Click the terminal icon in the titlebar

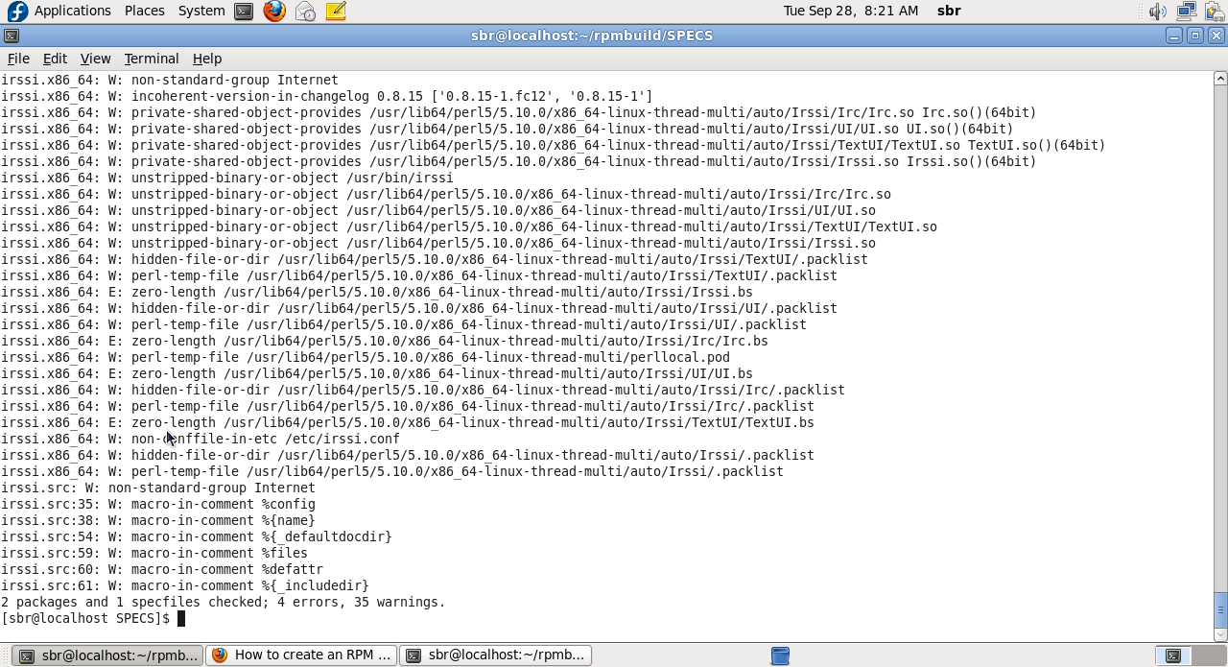click(11, 35)
